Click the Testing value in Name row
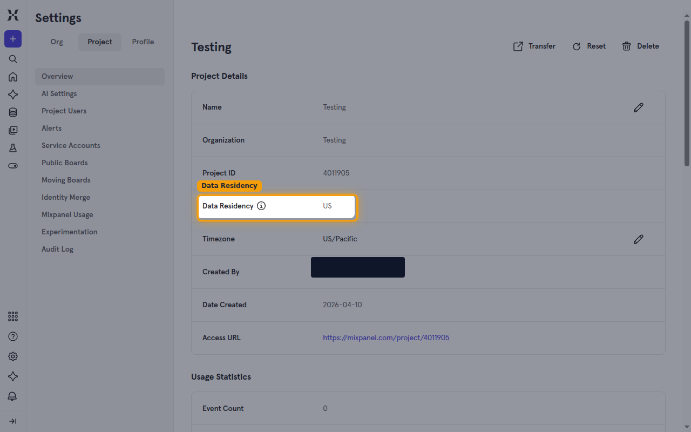Image resolution: width=691 pixels, height=432 pixels. 334,107
